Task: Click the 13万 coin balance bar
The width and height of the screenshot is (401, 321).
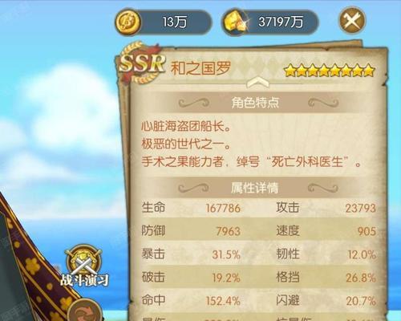Action: pyautogui.click(x=164, y=22)
